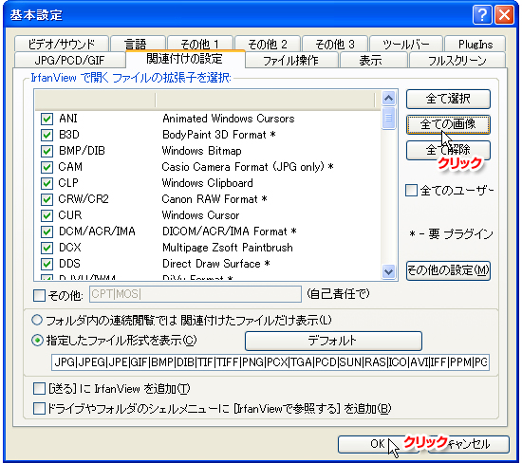522x463 pixels.
Task: Click the description column header of extension list
Action: click(266, 100)
